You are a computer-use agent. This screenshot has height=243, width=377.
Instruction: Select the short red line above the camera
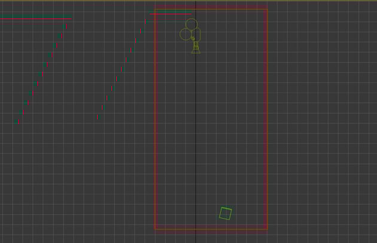(171, 14)
